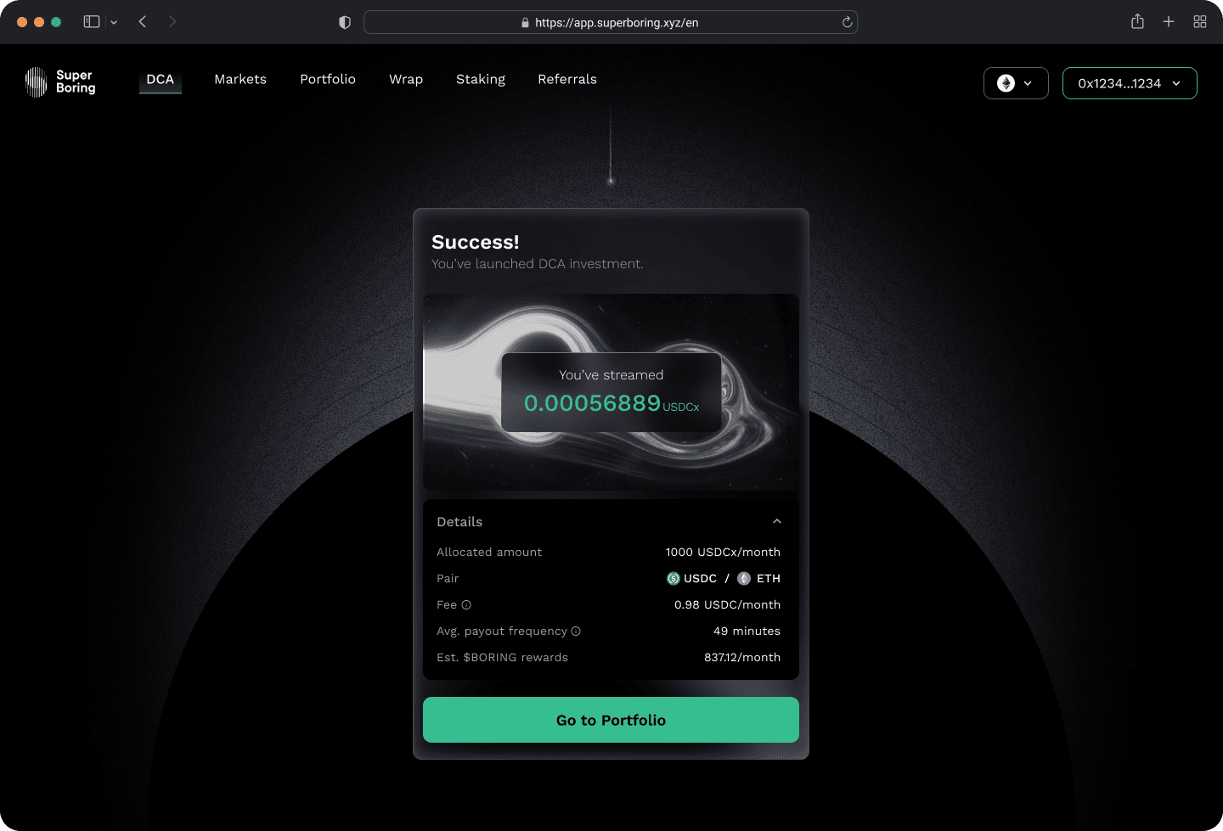Open the Referrals tab
Screen dimensions: 1223x831
(x=567, y=80)
